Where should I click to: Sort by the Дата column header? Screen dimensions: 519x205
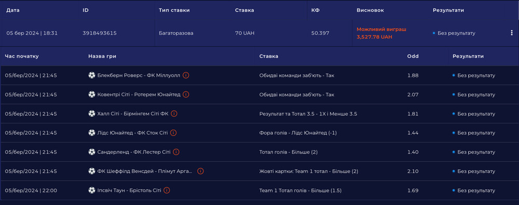13,10
